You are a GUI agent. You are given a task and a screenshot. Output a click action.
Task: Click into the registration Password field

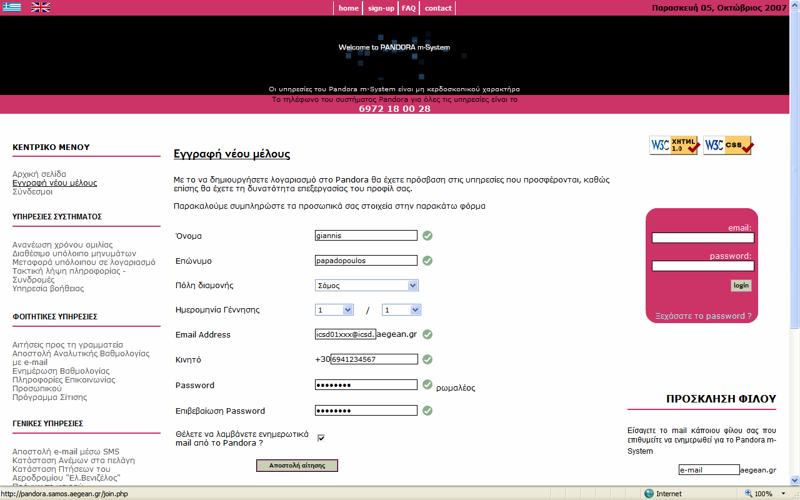(366, 384)
